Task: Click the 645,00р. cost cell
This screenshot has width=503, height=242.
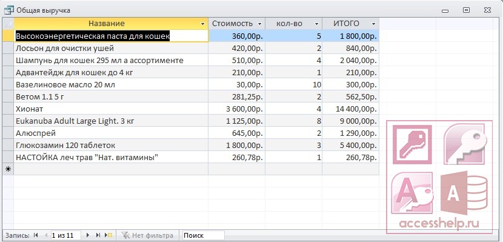Action: pyautogui.click(x=237, y=133)
